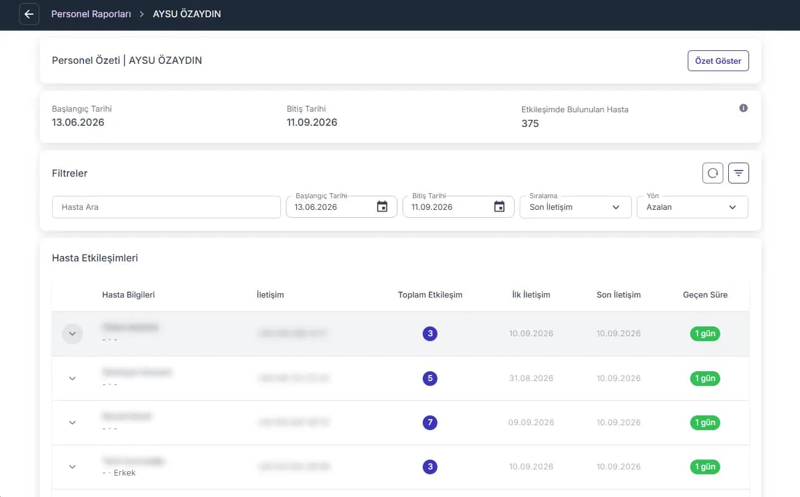Open the Bitiş Tarihi calendar picker icon
800x497 pixels.
[x=499, y=207]
